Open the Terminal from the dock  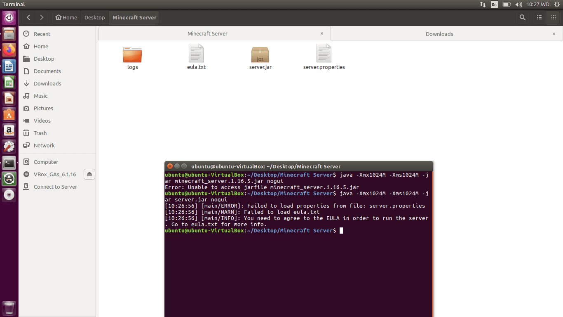[9, 163]
